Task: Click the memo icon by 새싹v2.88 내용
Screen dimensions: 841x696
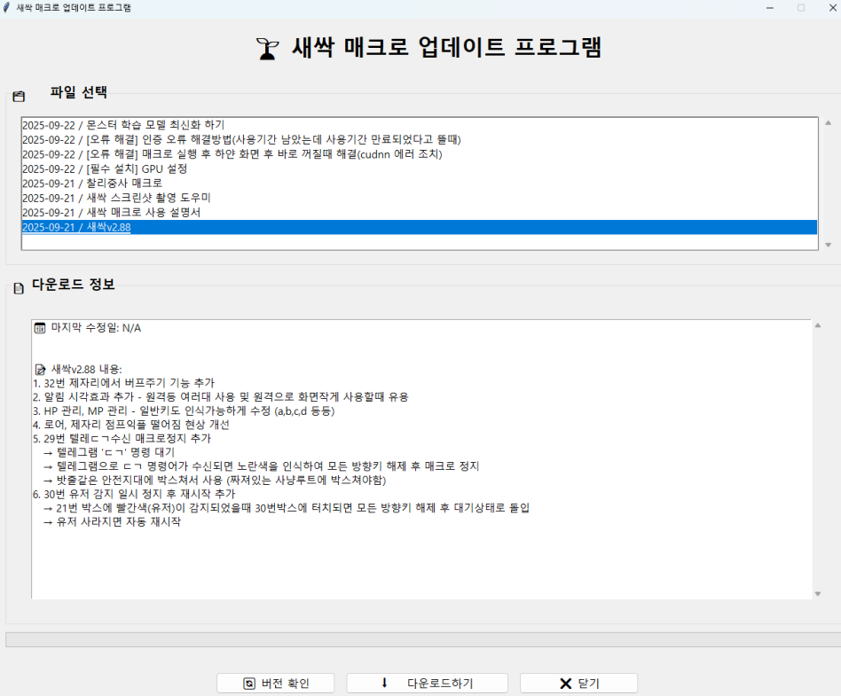Action: (39, 369)
